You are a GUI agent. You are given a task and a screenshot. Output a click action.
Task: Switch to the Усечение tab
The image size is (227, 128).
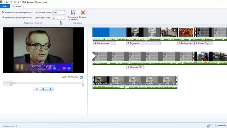pos(17,6)
